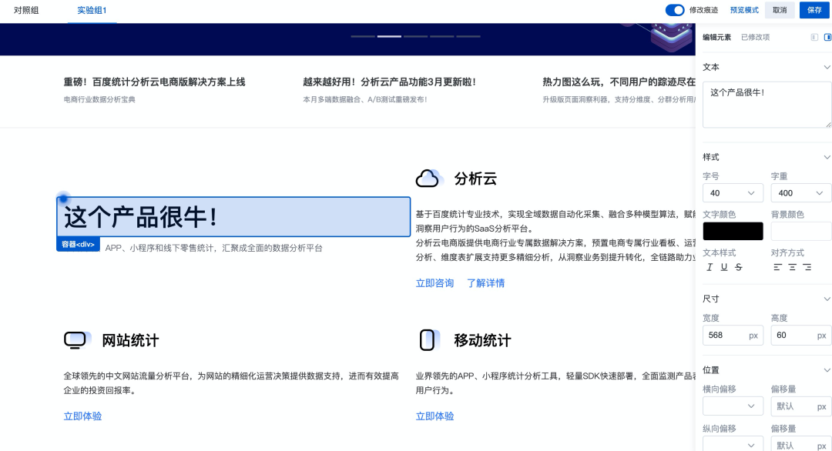Open the black 文字颜色 swatch

coord(733,231)
